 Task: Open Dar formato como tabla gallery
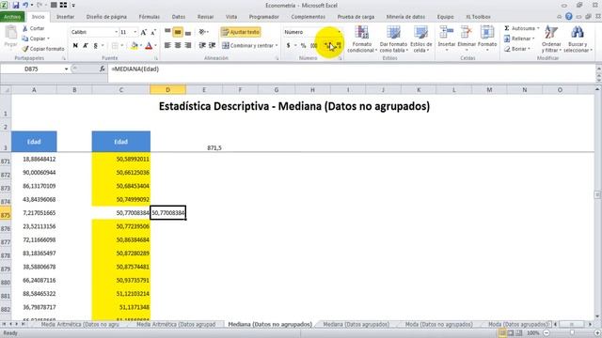tap(393, 39)
